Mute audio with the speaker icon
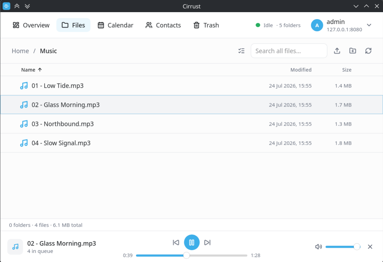Screen dimensions: 383x262 [x=318, y=247]
